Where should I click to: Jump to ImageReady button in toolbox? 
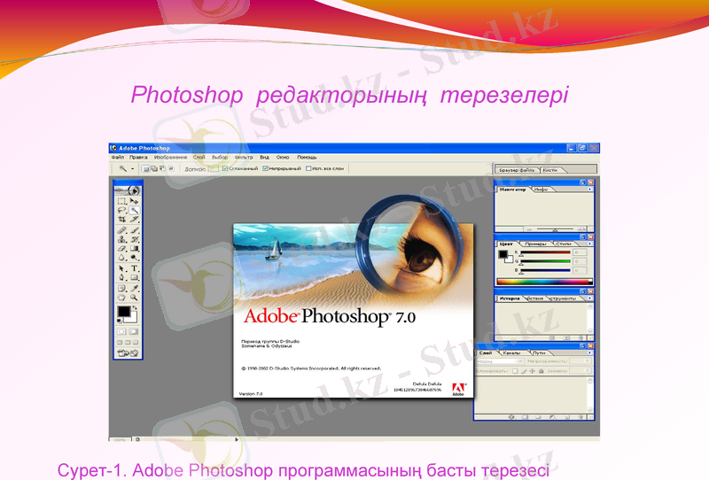pos(129,353)
